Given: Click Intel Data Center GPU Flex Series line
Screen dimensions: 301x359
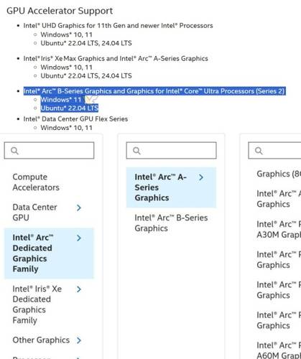Looking at the screenshot, I should pyautogui.click(x=75, y=119).
